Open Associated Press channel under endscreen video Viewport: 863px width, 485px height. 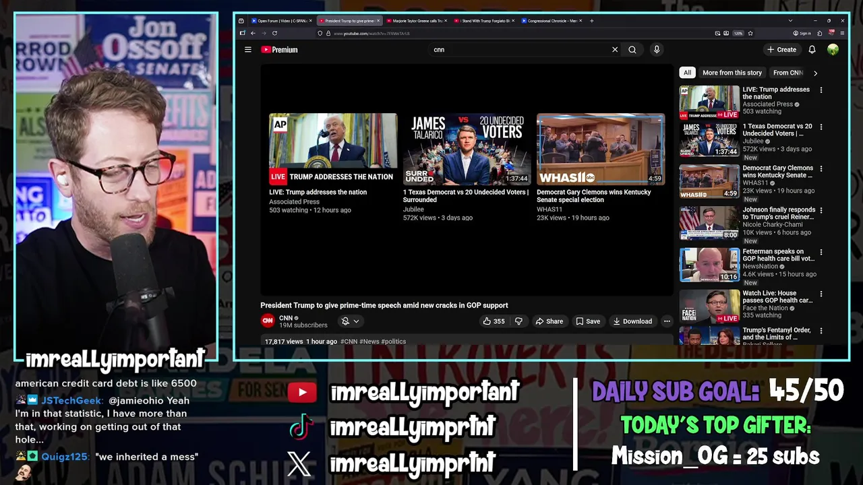[294, 202]
